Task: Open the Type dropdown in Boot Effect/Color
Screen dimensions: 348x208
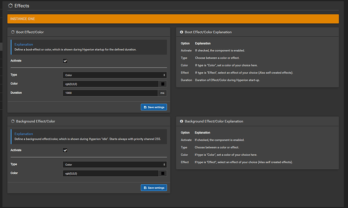Action: tap(115, 75)
